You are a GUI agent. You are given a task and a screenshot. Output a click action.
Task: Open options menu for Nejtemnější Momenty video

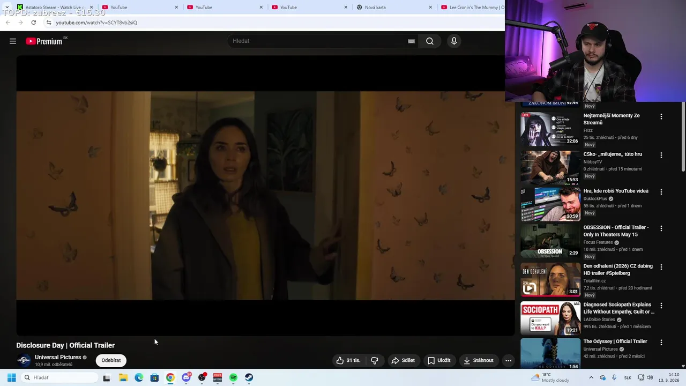coord(661,116)
